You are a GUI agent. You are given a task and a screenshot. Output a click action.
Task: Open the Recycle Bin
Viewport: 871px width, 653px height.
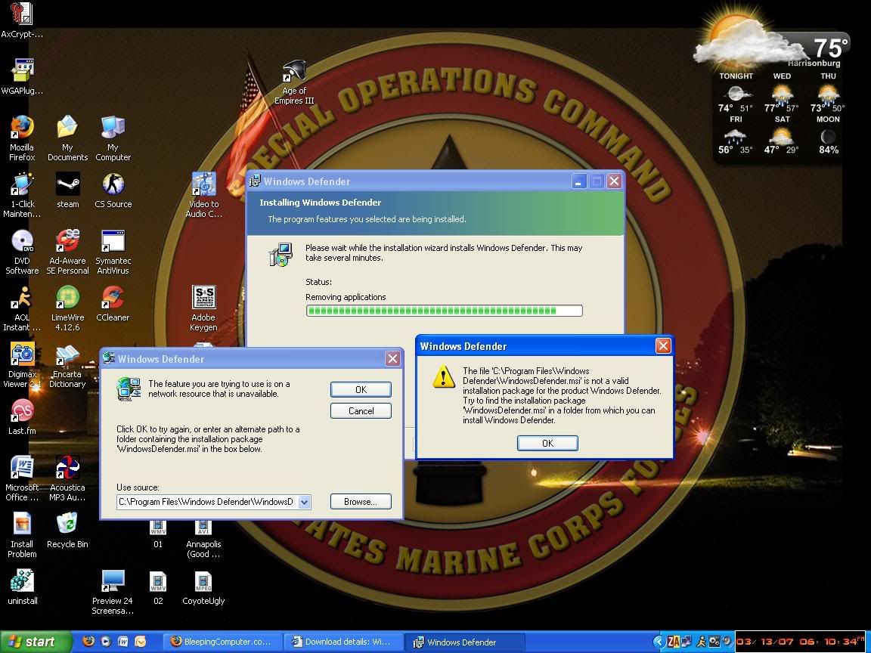pyautogui.click(x=67, y=530)
